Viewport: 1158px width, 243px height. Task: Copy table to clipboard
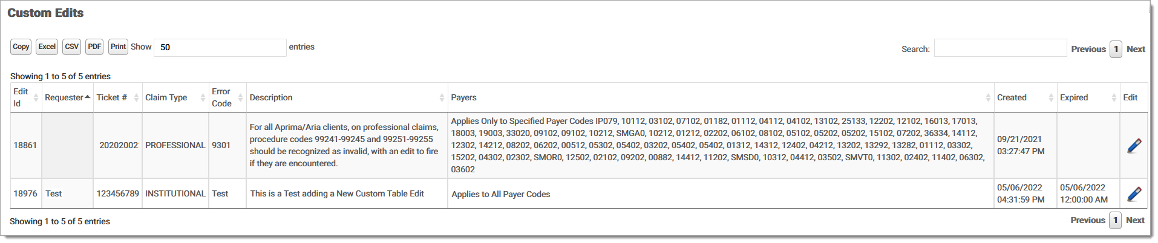point(21,47)
